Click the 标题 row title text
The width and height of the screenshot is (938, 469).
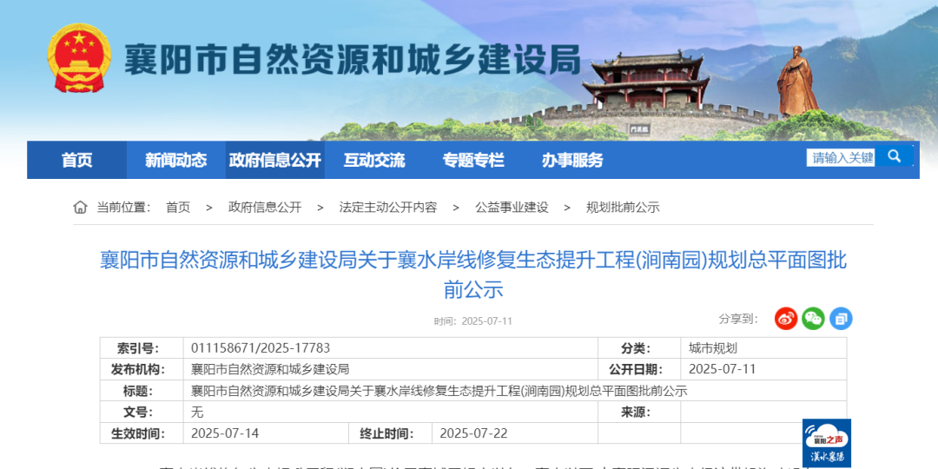[439, 391]
